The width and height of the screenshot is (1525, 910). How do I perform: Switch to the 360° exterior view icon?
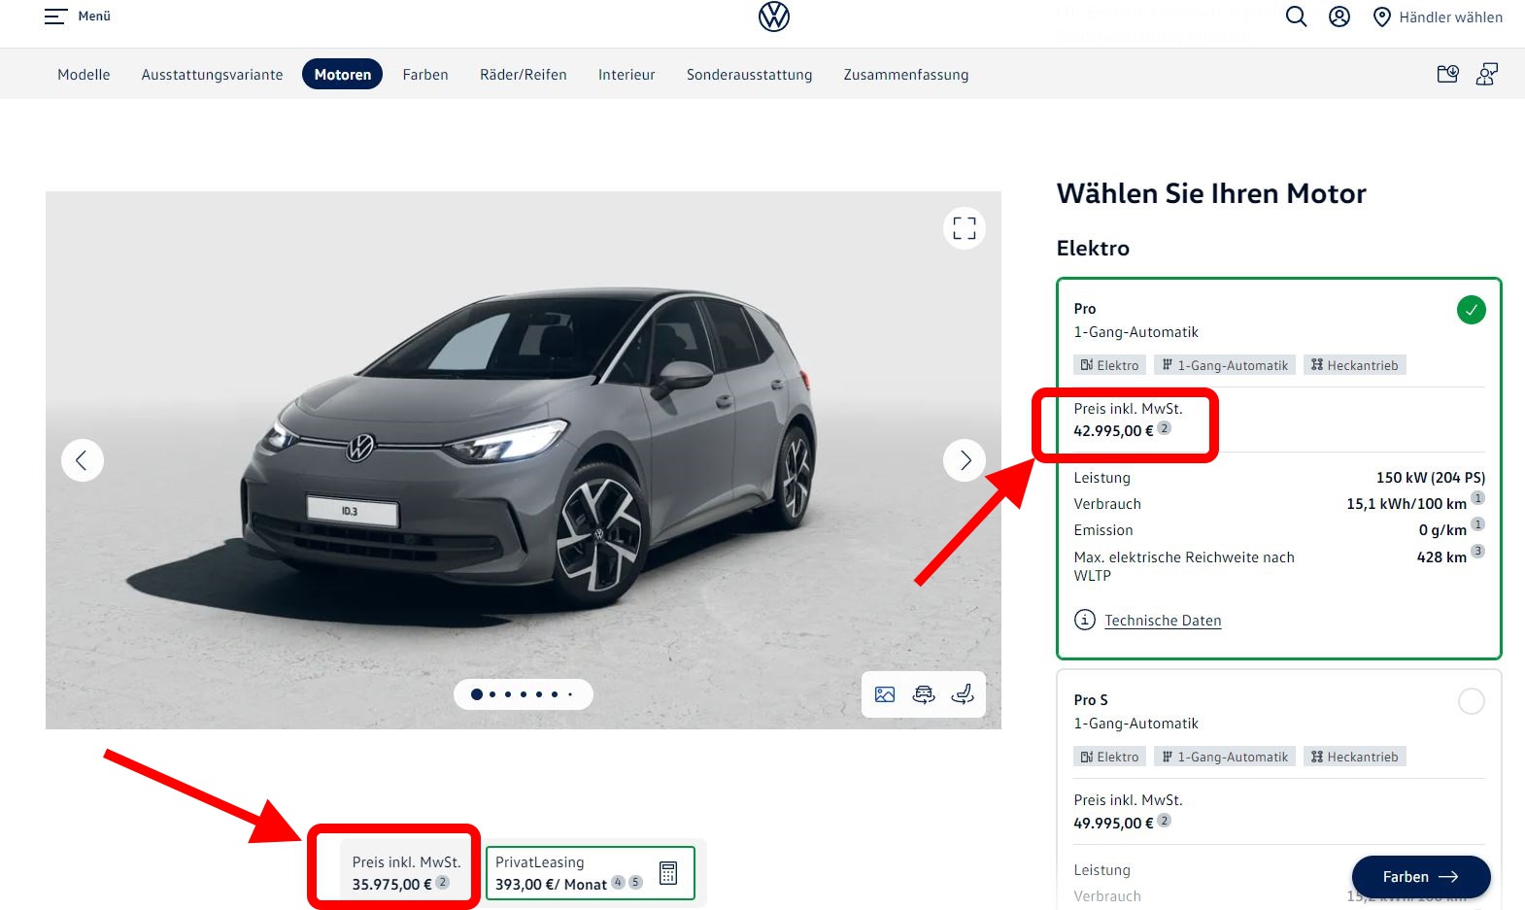924,694
